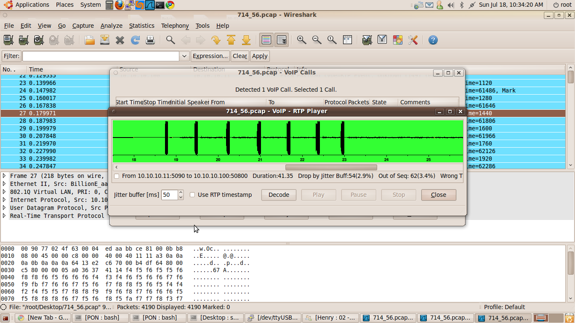
Task: Toggle packet colorize icon in toolbar
Action: coord(266,40)
